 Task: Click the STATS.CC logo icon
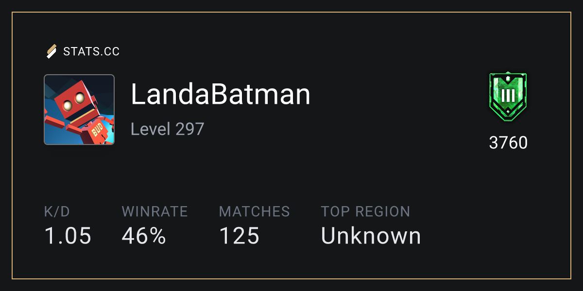point(51,51)
